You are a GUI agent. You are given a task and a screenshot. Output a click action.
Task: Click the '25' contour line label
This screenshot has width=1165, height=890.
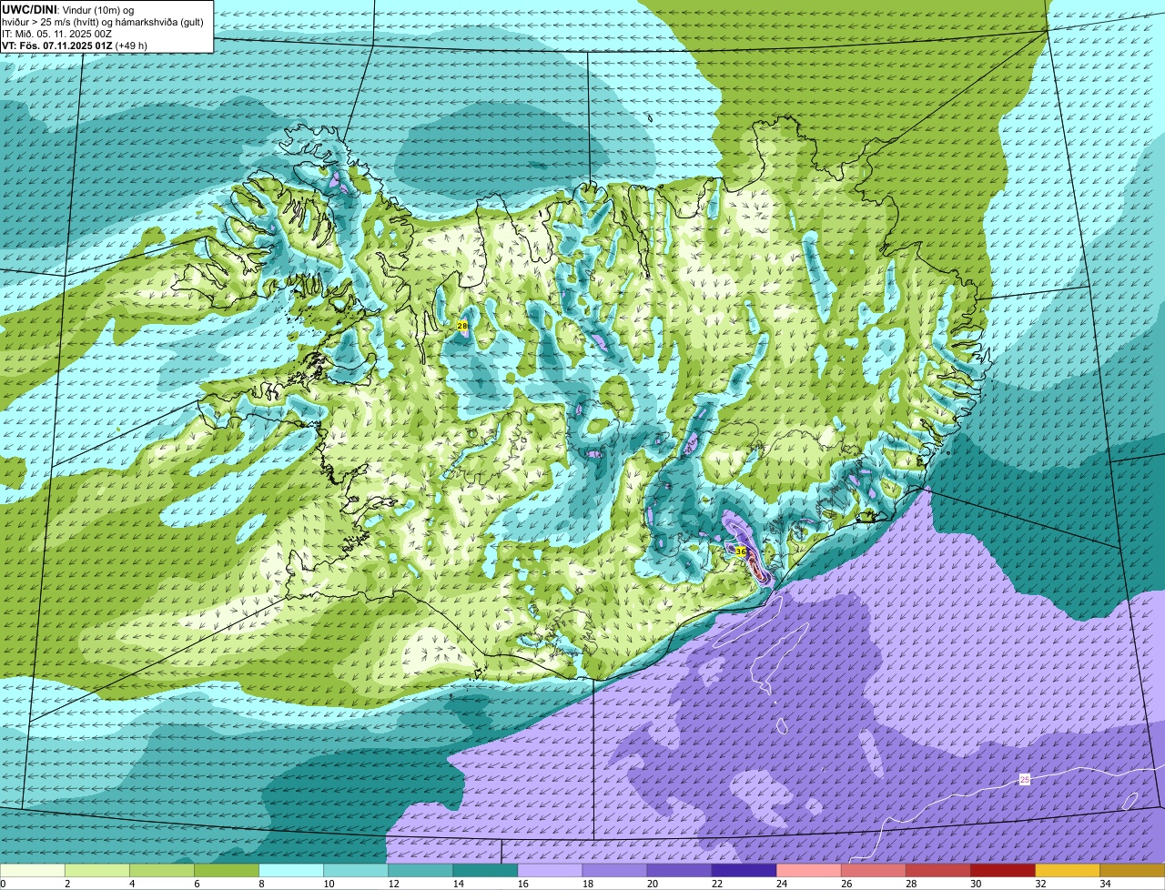click(x=1024, y=780)
